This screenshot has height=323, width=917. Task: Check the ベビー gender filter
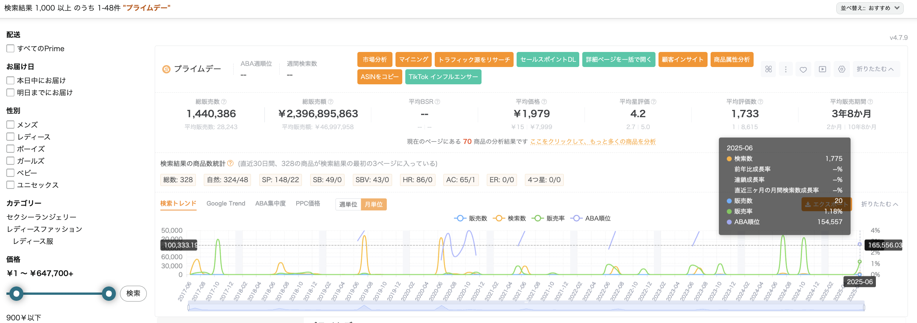11,173
